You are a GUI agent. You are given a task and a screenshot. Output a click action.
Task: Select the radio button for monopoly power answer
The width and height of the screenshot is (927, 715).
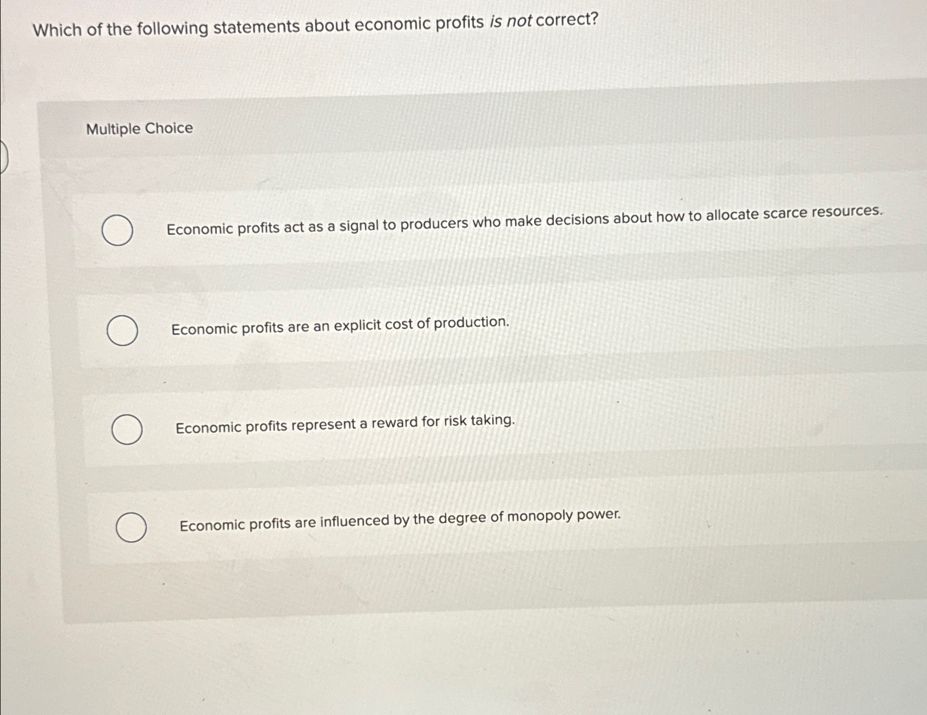coord(131,527)
